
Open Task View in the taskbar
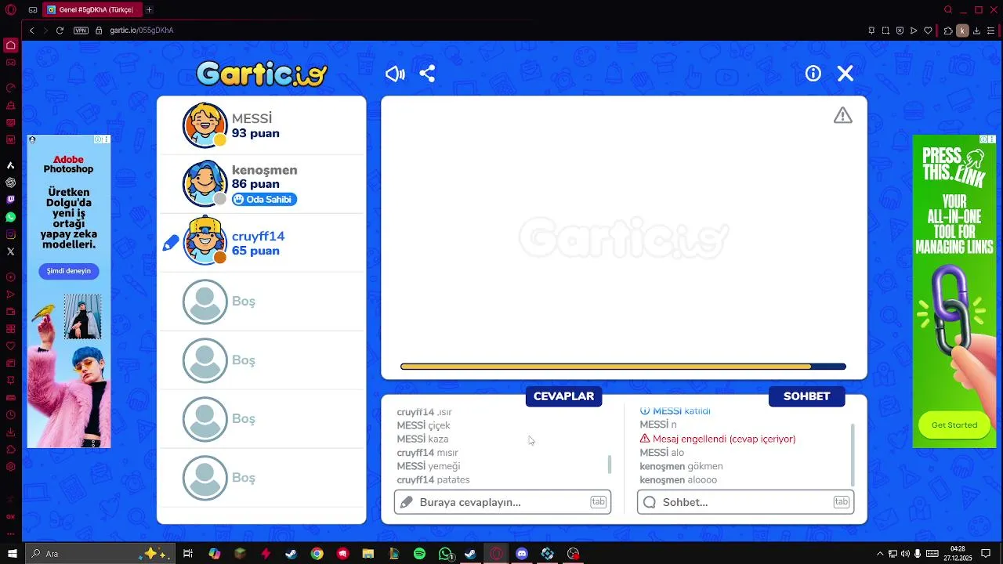coord(188,554)
